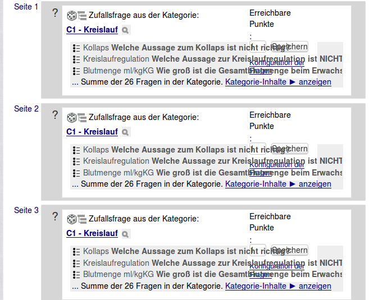Open Konfiguration der Fragen link on Seite 2
The height and width of the screenshot is (300, 369).
pos(277,169)
